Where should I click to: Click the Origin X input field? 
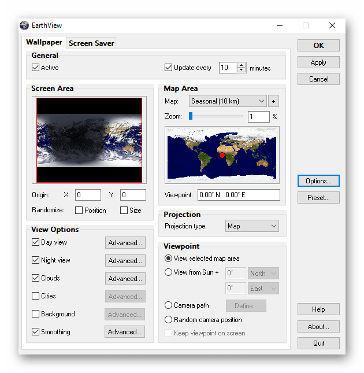[x=88, y=195]
